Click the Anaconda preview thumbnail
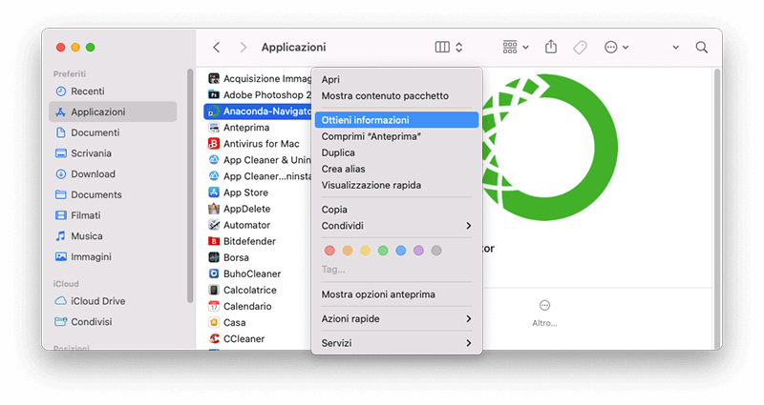This screenshot has width=764, height=405. [550, 147]
